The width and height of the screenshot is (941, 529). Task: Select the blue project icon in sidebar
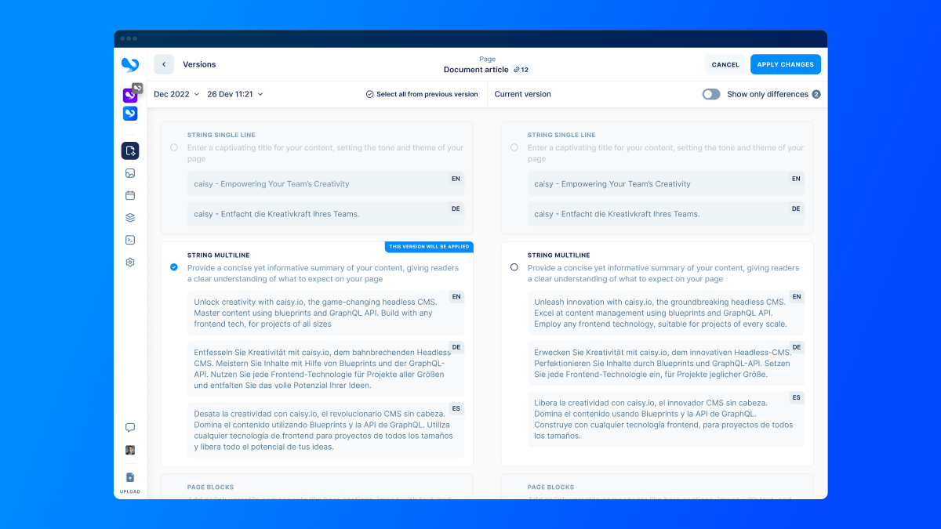[130, 114]
